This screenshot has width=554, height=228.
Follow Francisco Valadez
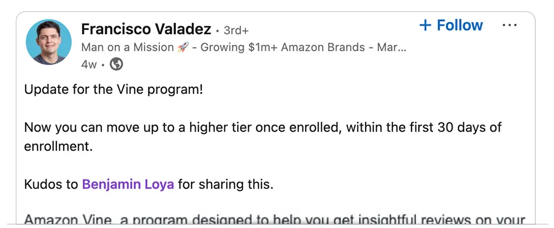click(451, 25)
